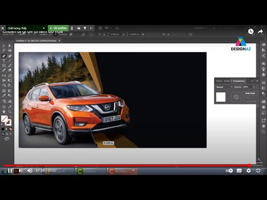Close the Untitled-2 document tab
Viewport: 267px width, 200px height.
pos(60,41)
